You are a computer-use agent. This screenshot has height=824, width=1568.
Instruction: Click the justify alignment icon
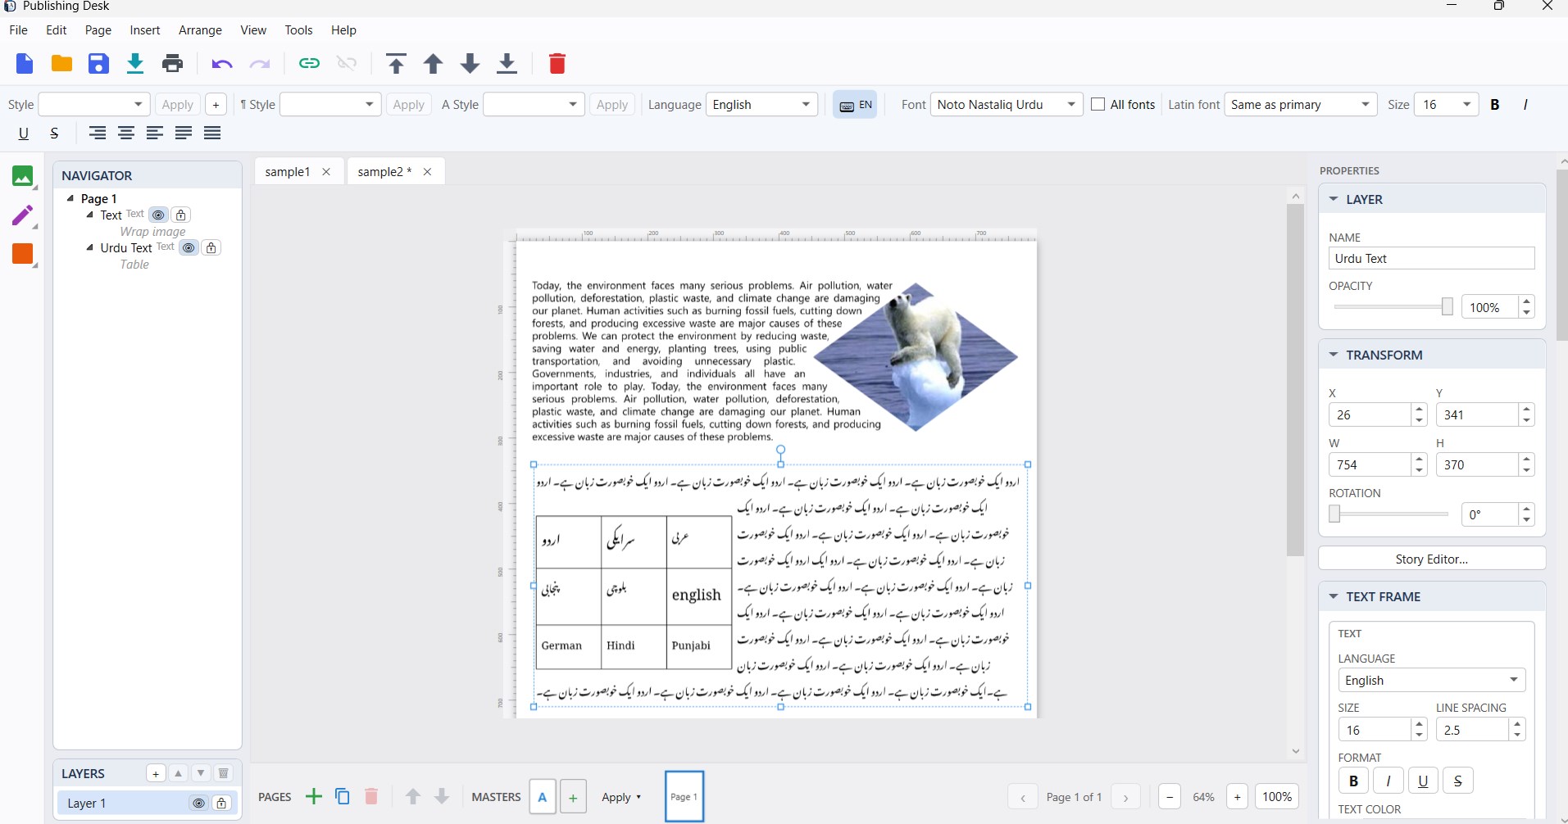[212, 133]
